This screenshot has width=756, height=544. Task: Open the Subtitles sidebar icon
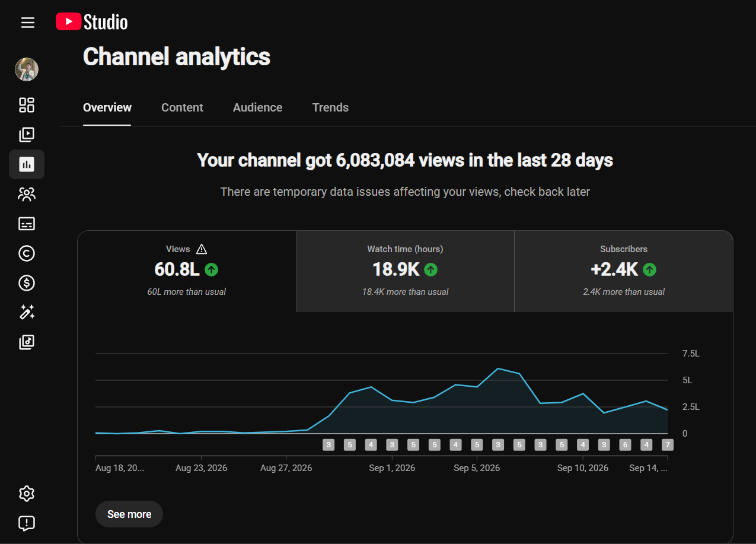pyautogui.click(x=27, y=224)
